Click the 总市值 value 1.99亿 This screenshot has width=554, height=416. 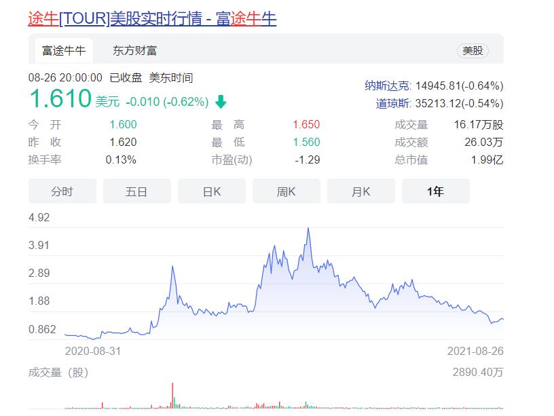[x=487, y=159]
